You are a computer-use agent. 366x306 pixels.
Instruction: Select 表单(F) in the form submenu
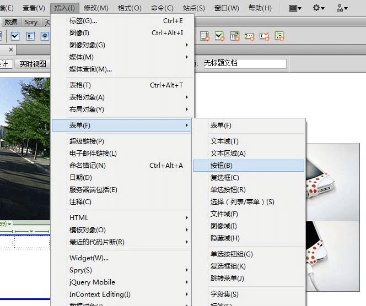249,125
